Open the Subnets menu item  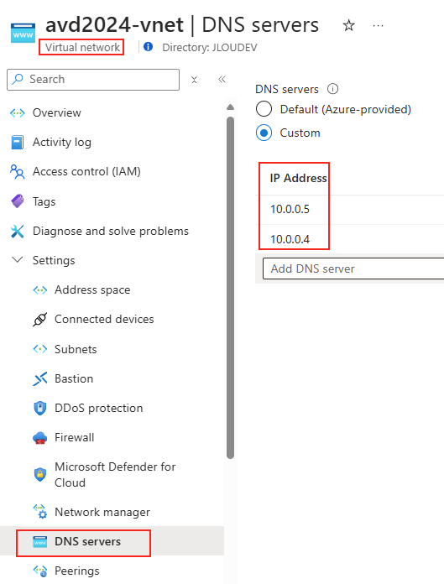pyautogui.click(x=76, y=349)
